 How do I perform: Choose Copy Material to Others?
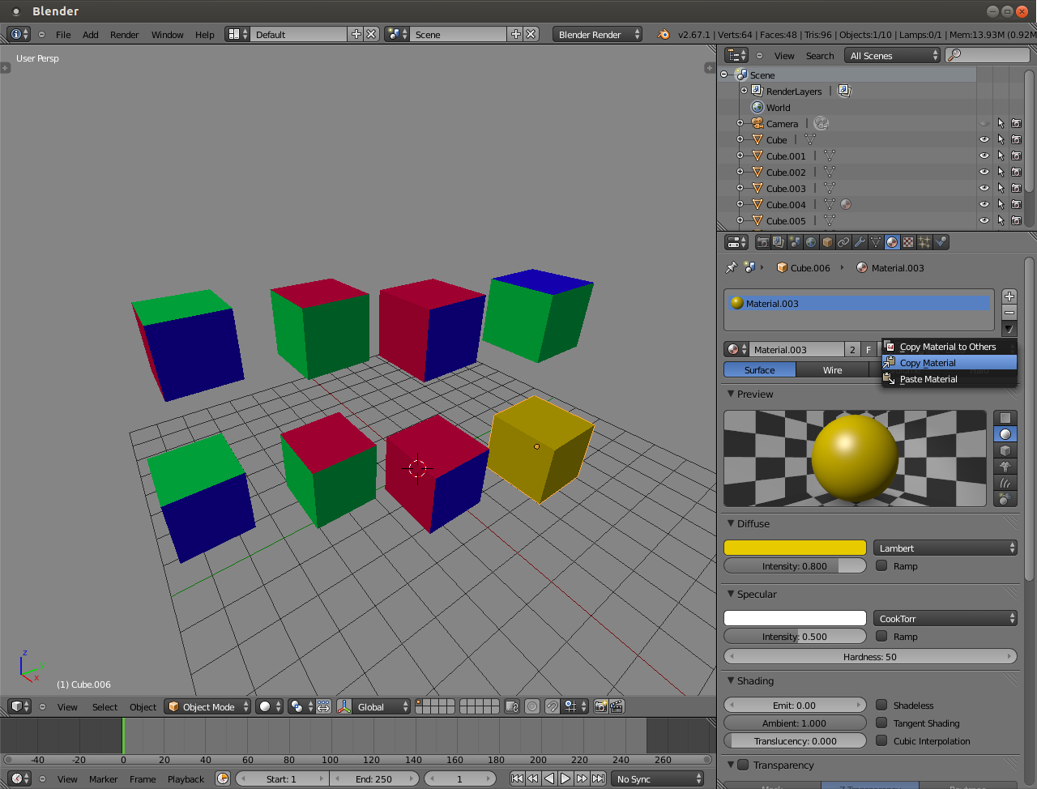[950, 347]
